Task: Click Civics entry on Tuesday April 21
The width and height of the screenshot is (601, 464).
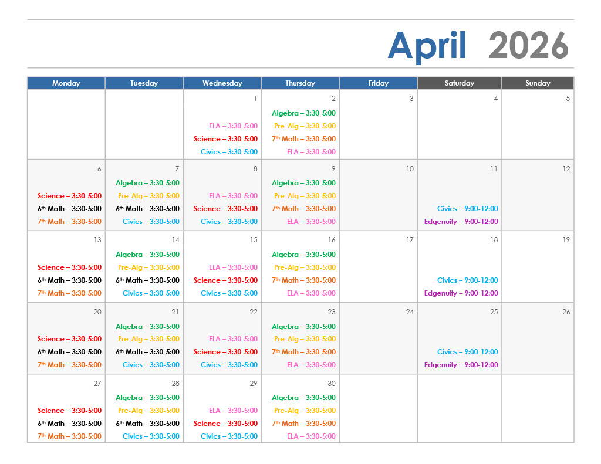Action: 151,365
